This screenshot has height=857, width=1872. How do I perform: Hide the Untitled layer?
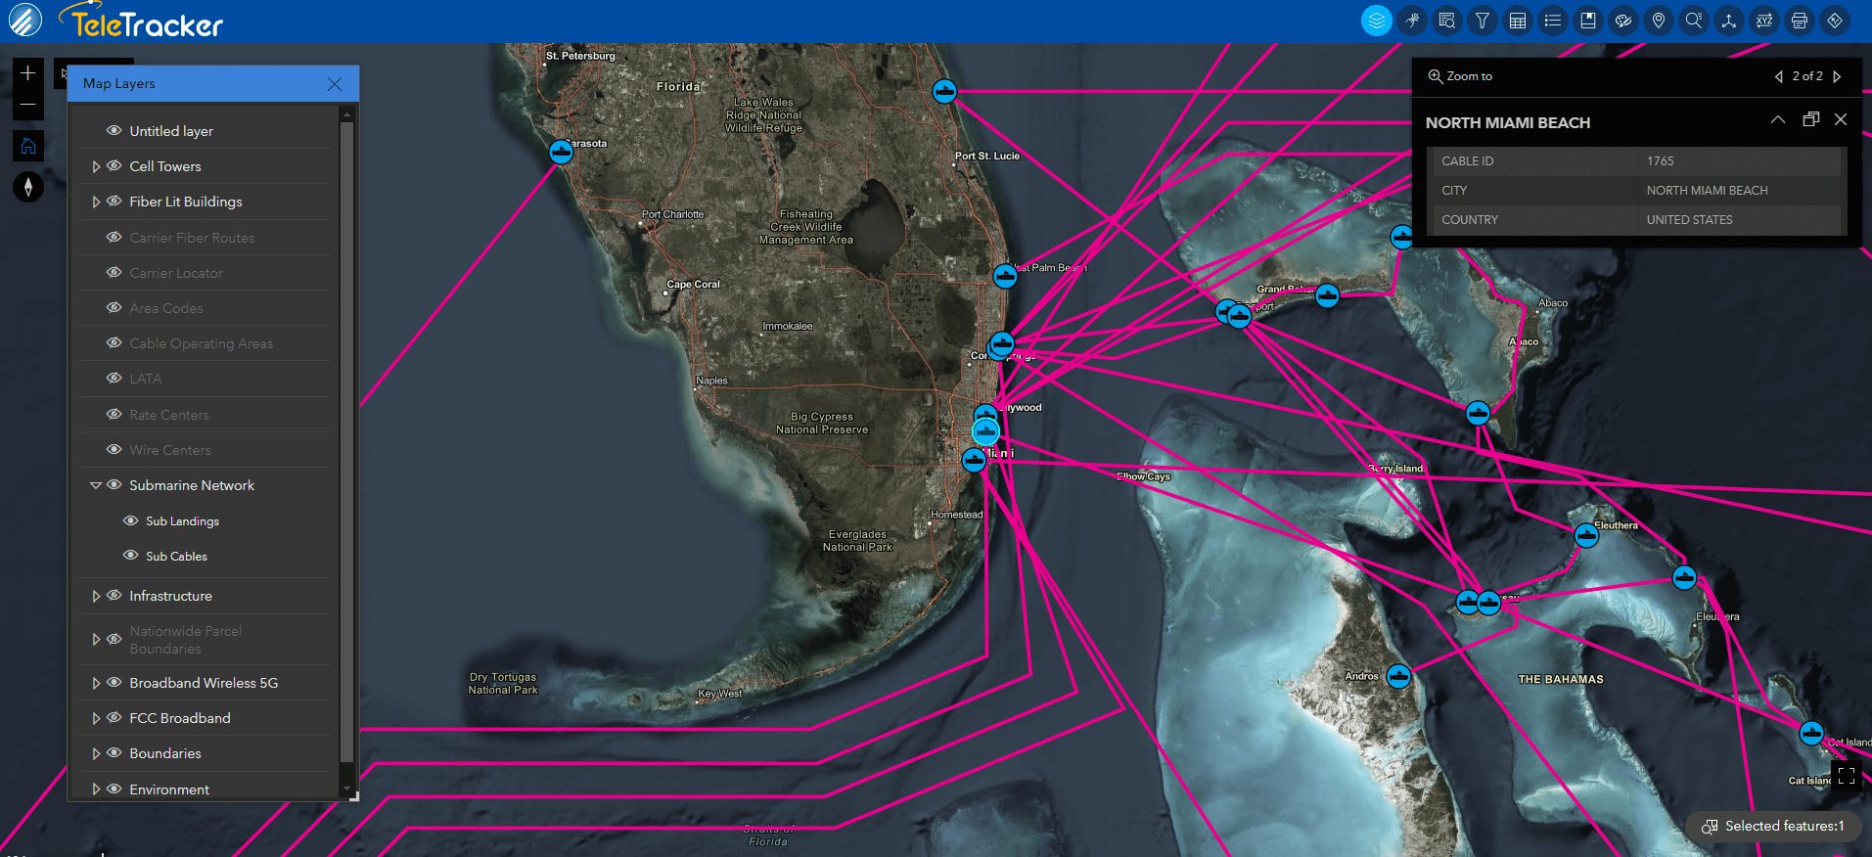pyautogui.click(x=114, y=130)
